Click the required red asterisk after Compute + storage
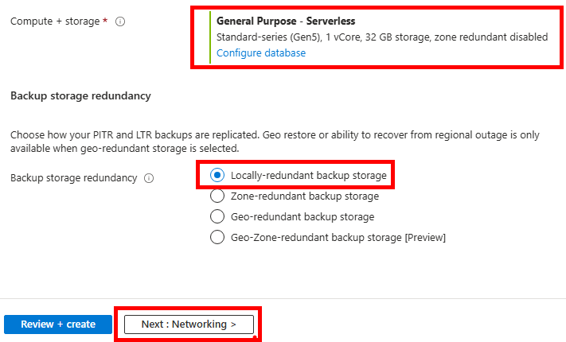566x342 pixels. (x=105, y=21)
